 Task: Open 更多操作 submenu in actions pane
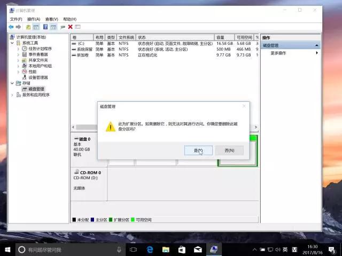click(x=278, y=53)
